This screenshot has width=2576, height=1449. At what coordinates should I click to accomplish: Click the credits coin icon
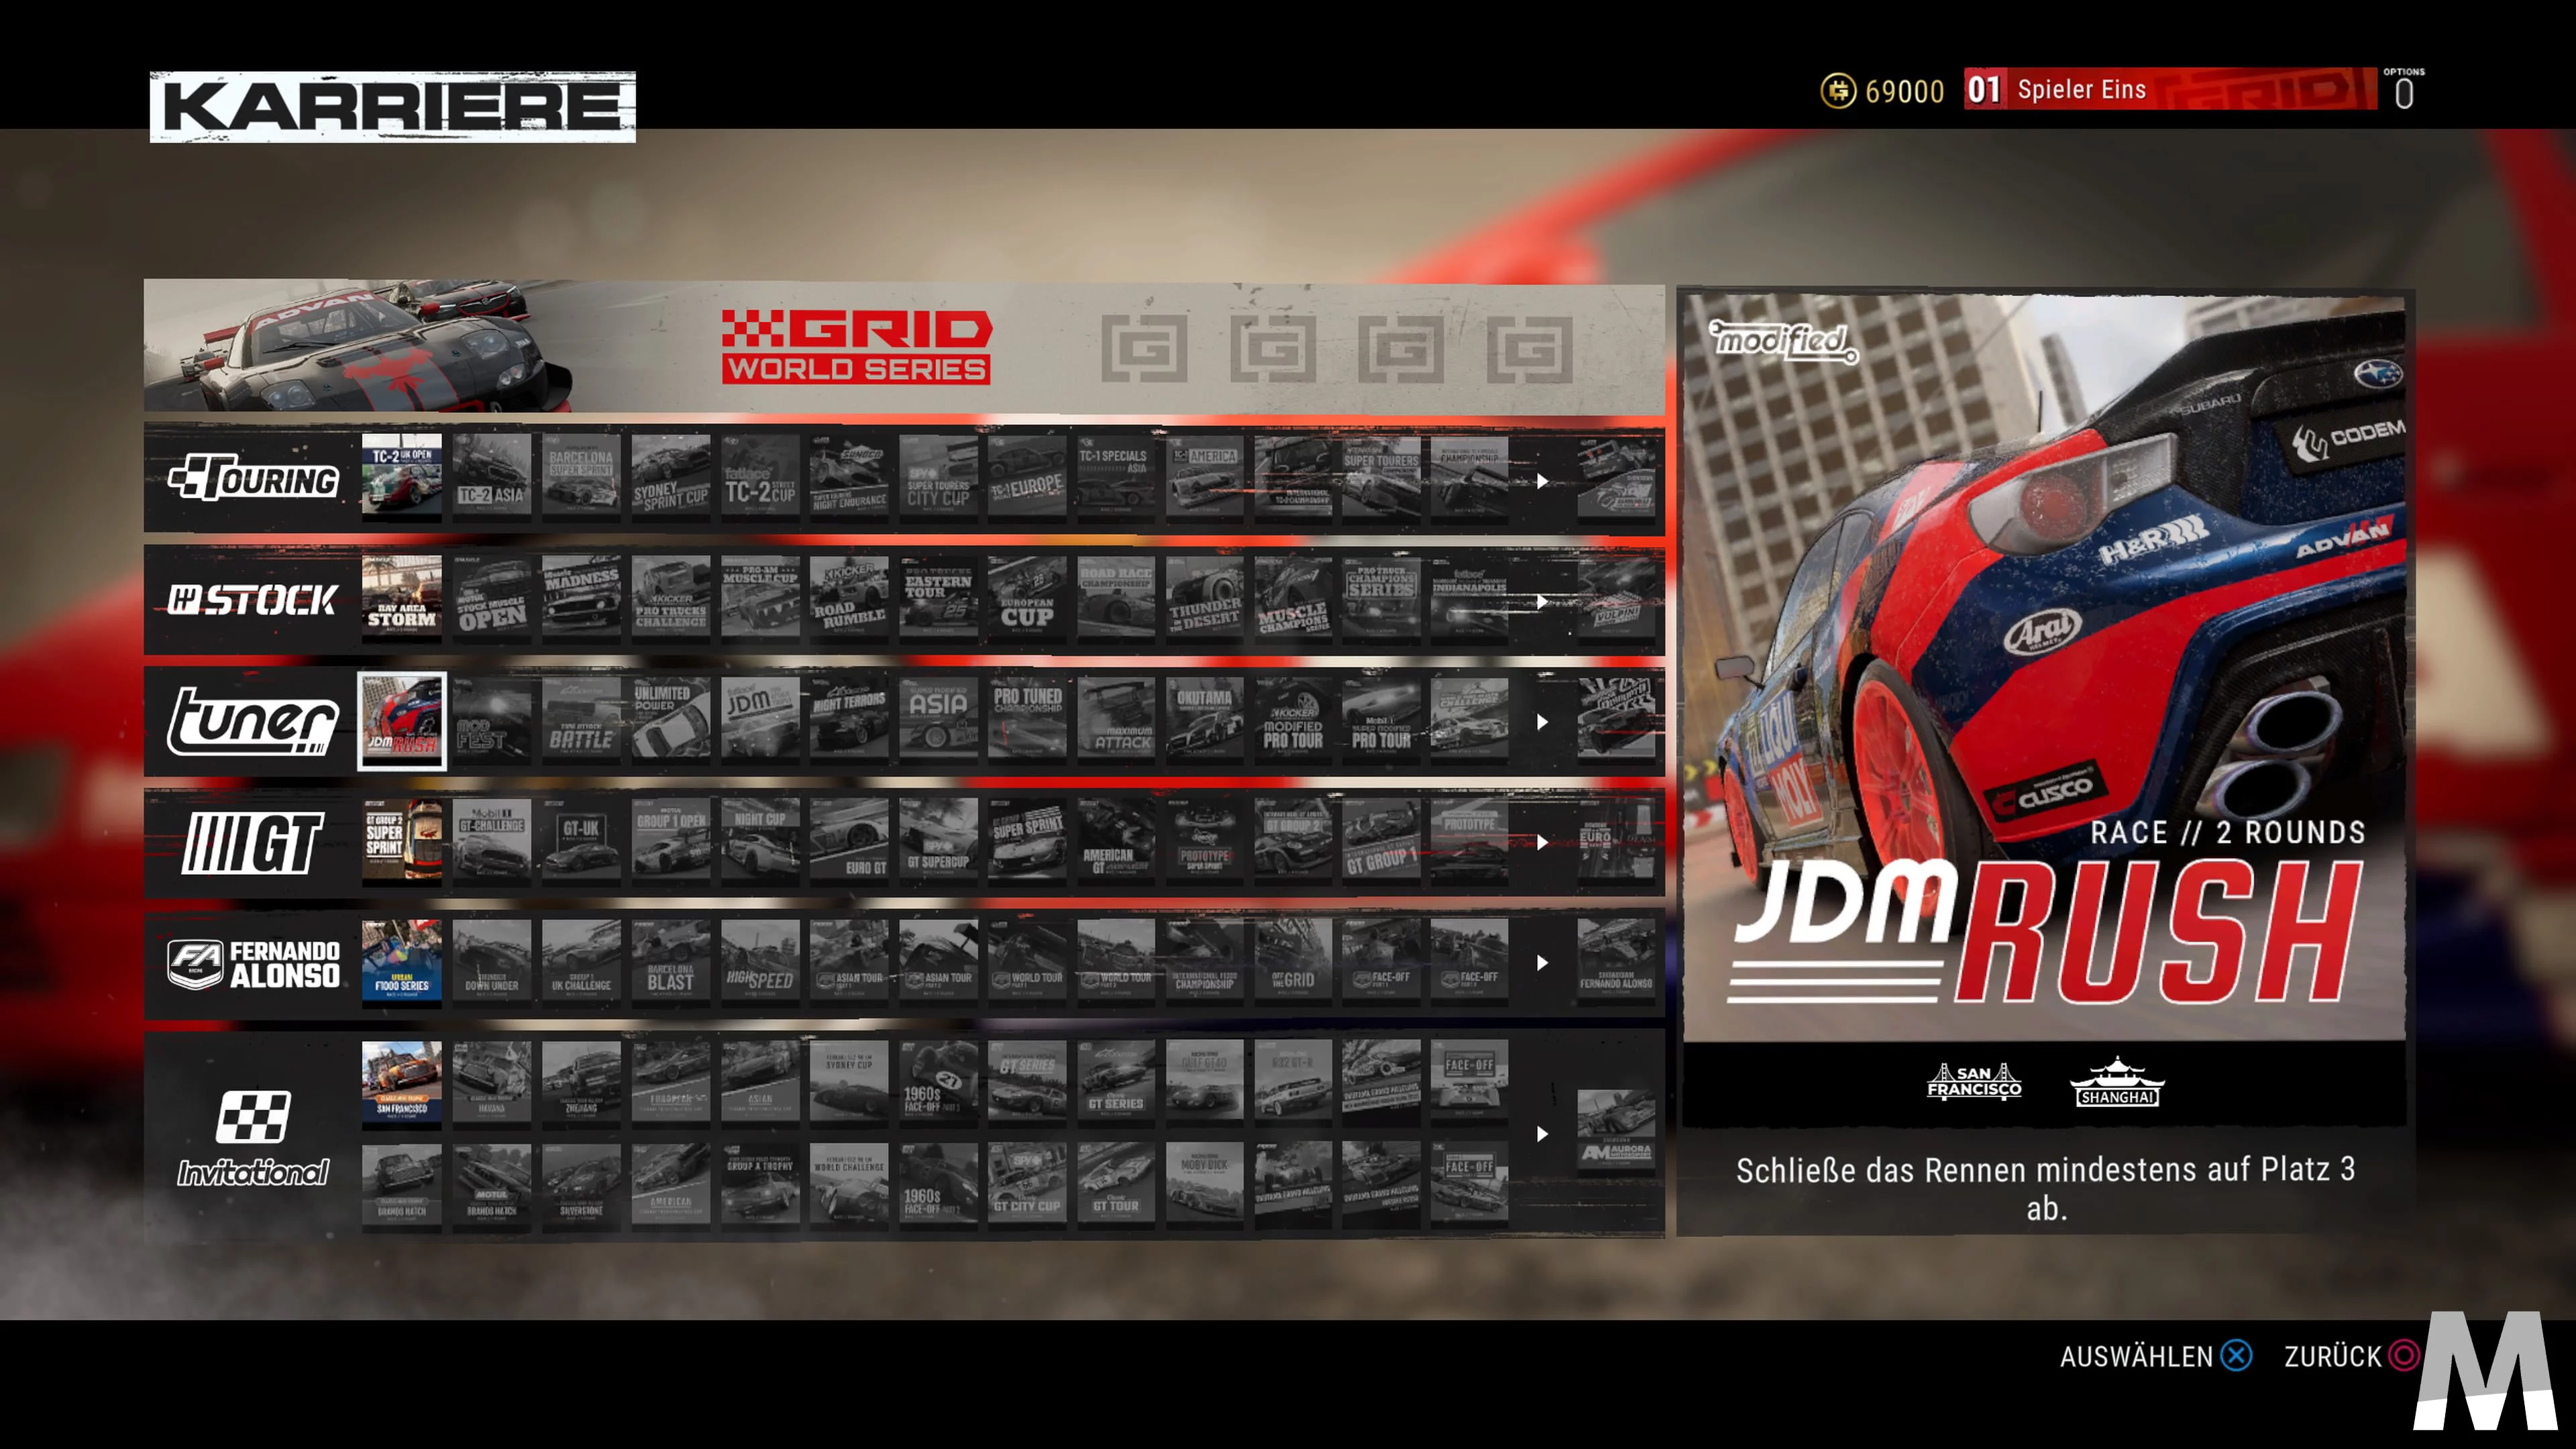click(1838, 91)
